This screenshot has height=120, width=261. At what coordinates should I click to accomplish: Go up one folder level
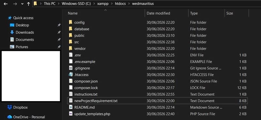pos(28,4)
